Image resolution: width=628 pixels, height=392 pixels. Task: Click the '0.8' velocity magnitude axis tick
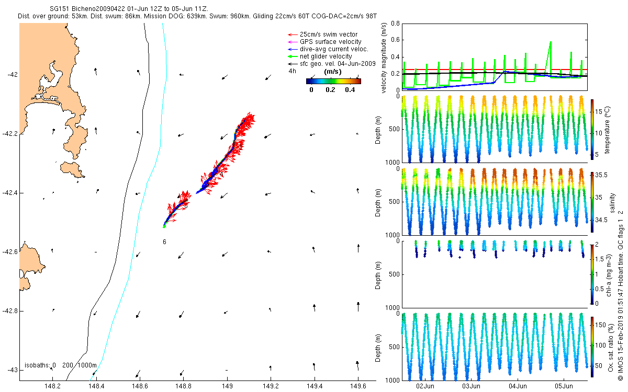click(x=395, y=24)
